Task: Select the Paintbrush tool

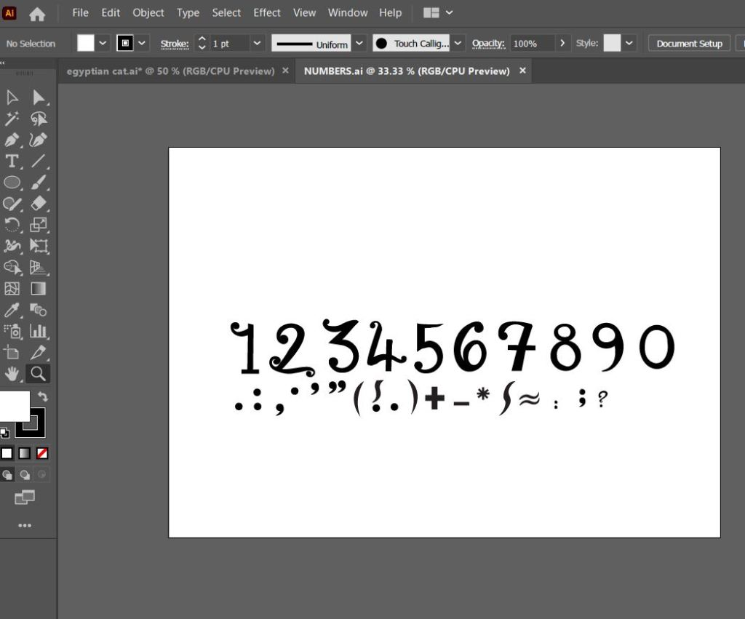Action: coord(39,183)
